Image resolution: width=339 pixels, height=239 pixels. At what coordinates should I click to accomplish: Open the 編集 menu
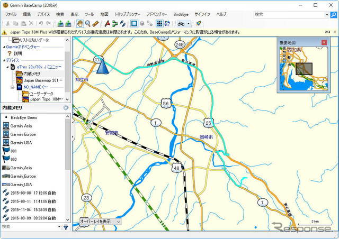click(x=27, y=14)
